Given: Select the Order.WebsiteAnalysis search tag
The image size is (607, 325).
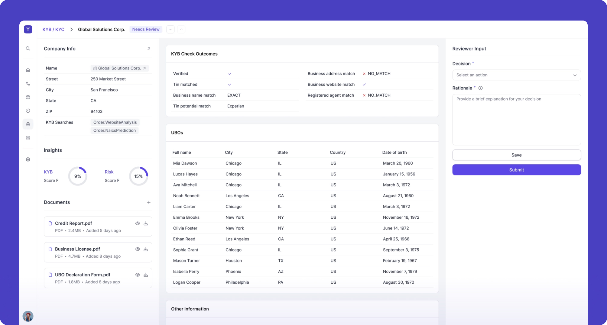Looking at the screenshot, I should (115, 122).
